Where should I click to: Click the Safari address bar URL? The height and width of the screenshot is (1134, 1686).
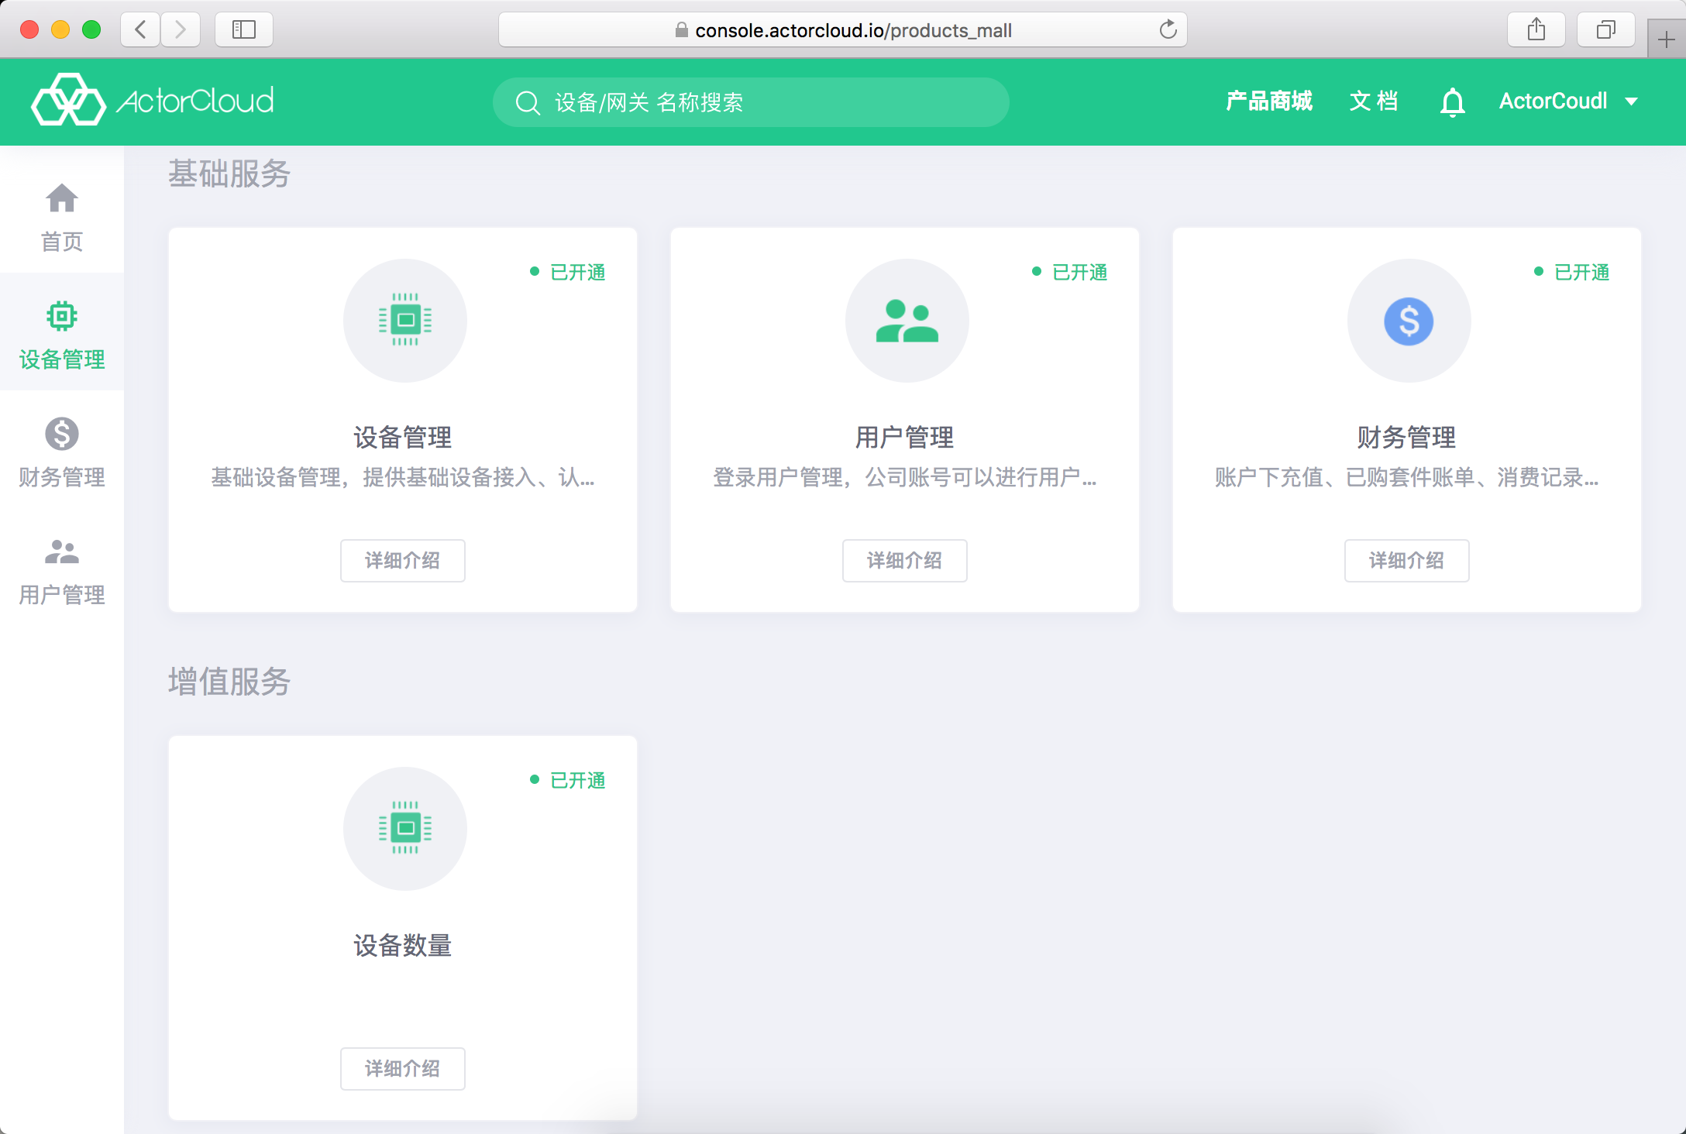[x=853, y=30]
